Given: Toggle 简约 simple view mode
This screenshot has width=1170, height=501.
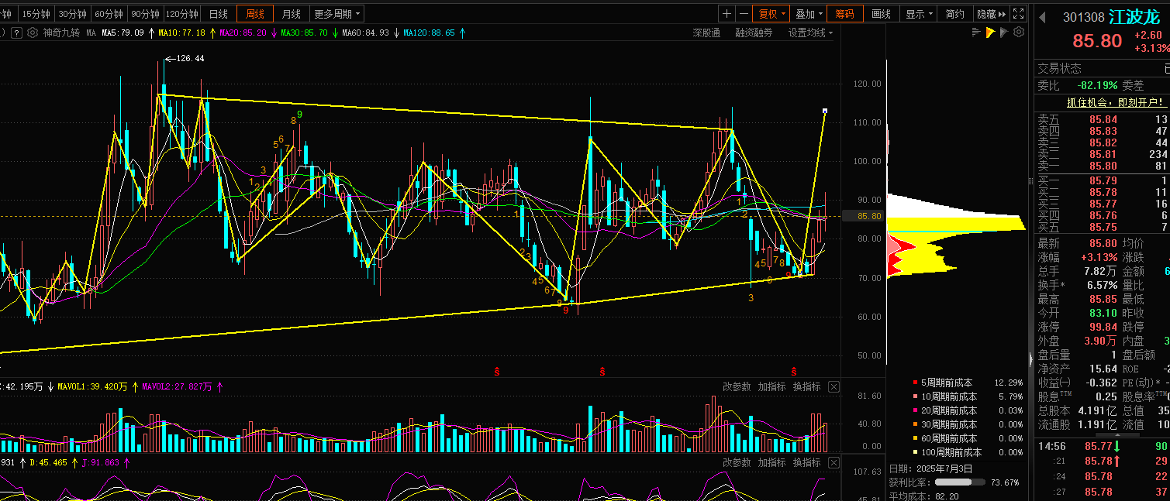Looking at the screenshot, I should 955,14.
